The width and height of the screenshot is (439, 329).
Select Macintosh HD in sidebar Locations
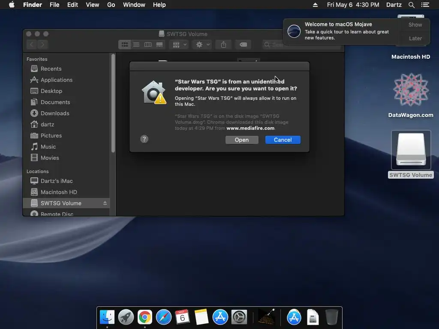pyautogui.click(x=66, y=192)
